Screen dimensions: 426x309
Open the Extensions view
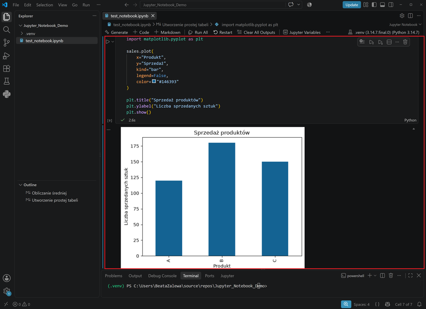click(7, 69)
